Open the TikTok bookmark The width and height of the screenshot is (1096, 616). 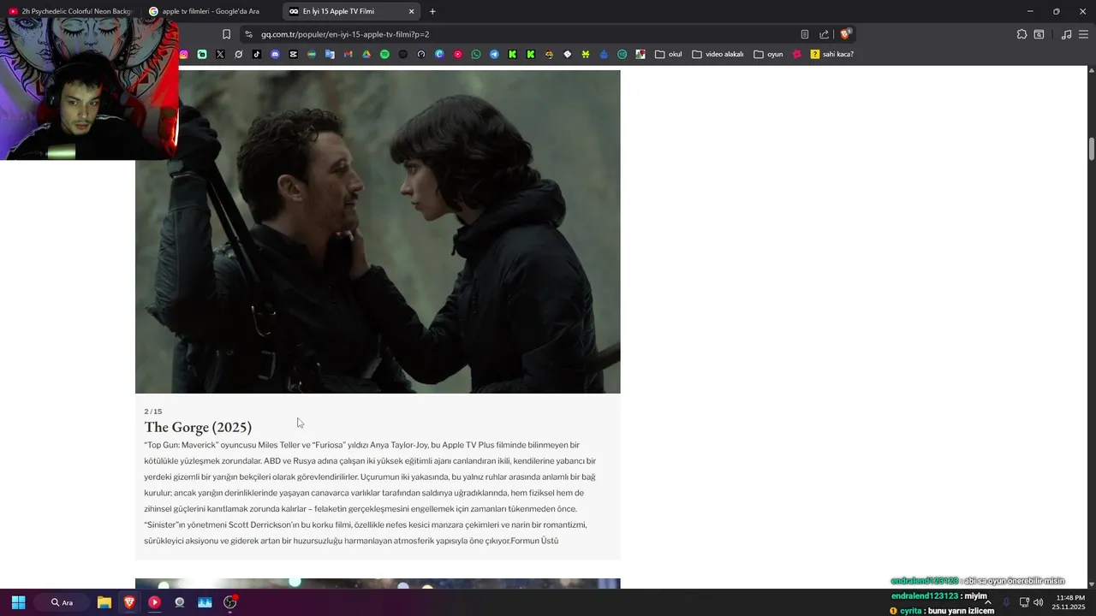[257, 54]
